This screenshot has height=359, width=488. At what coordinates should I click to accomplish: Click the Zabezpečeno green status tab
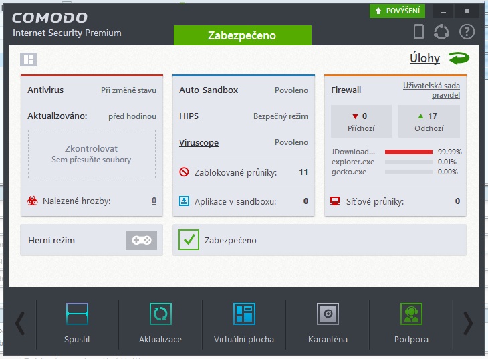[243, 35]
